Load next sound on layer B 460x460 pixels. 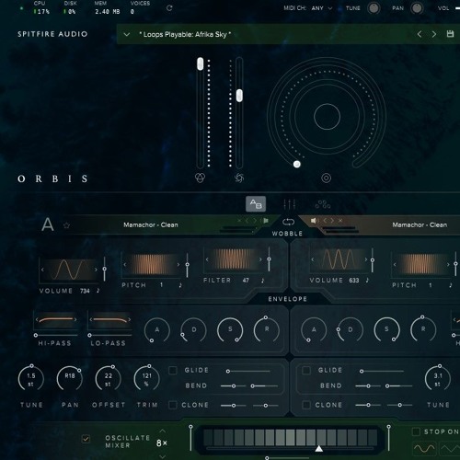(332, 221)
